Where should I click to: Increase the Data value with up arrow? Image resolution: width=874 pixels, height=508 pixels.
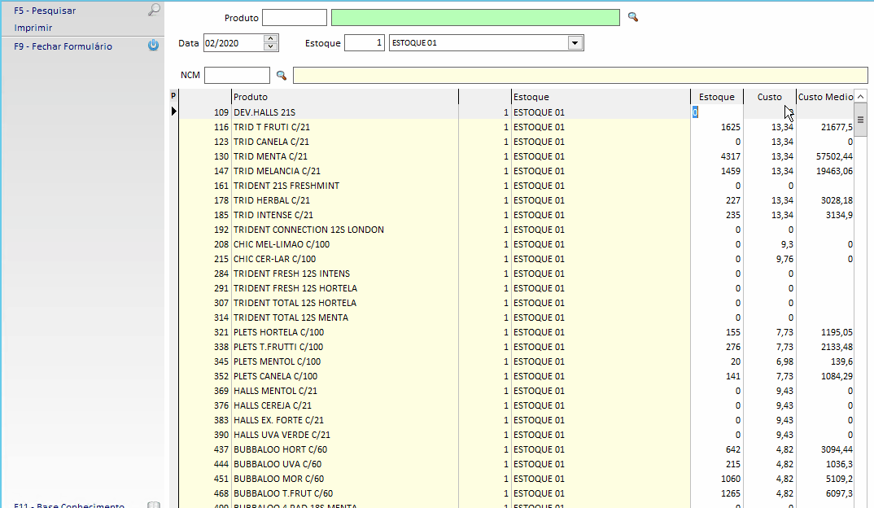271,38
